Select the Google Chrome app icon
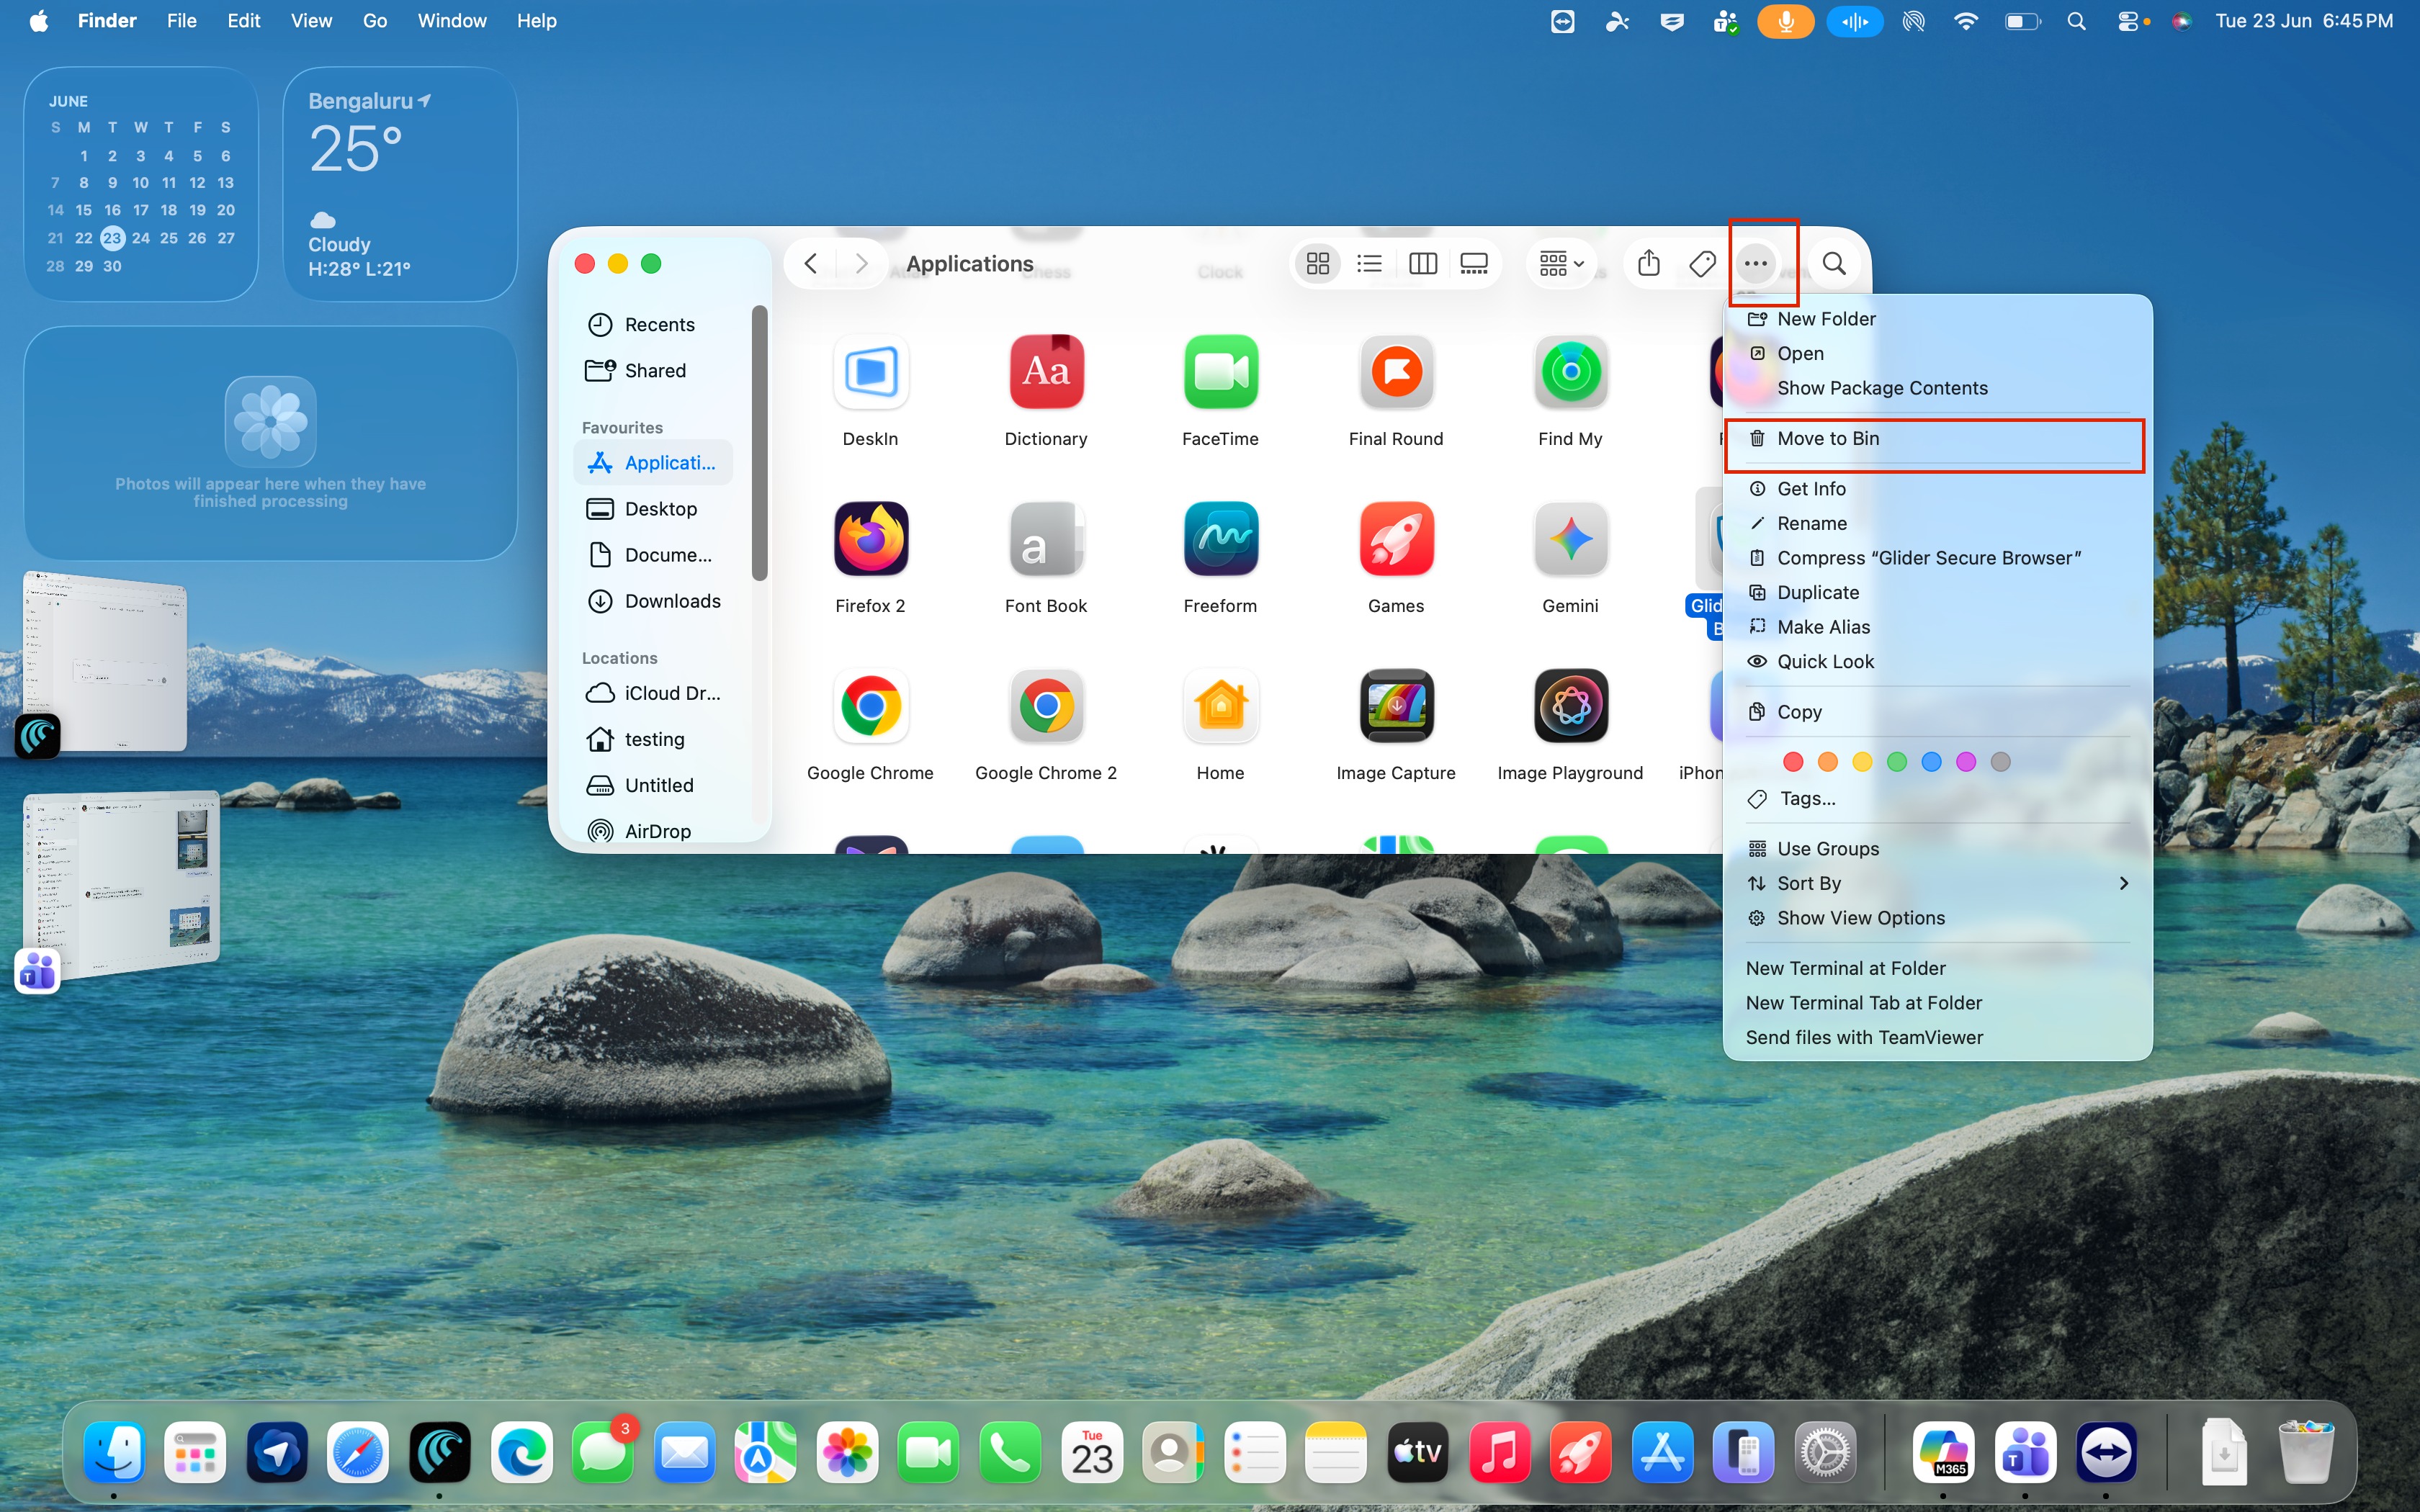Image resolution: width=2420 pixels, height=1512 pixels. pos(870,706)
